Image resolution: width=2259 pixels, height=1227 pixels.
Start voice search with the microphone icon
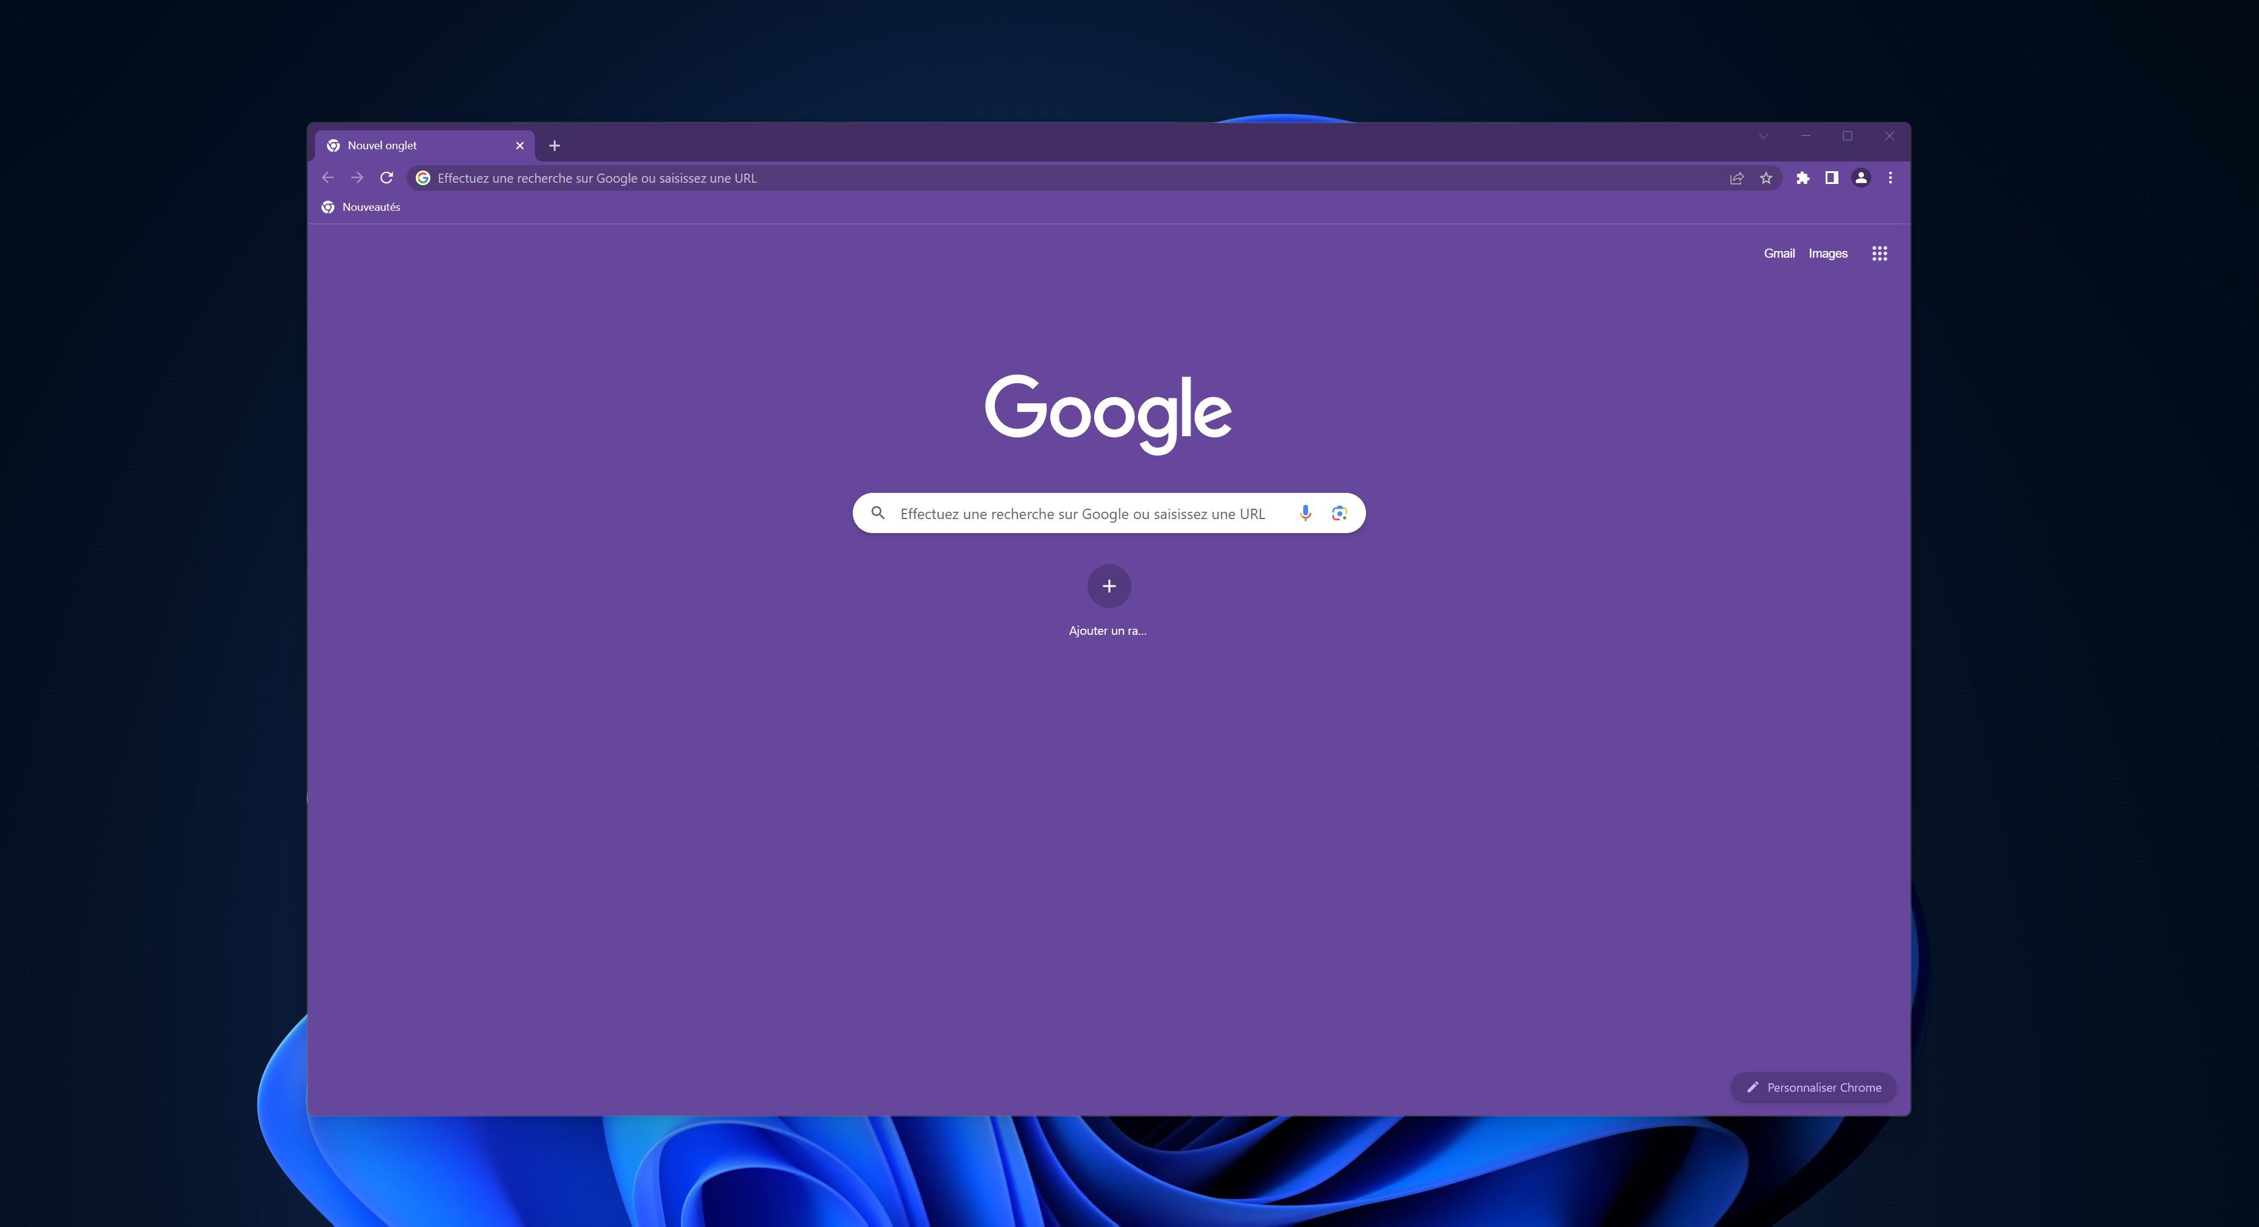(1306, 514)
